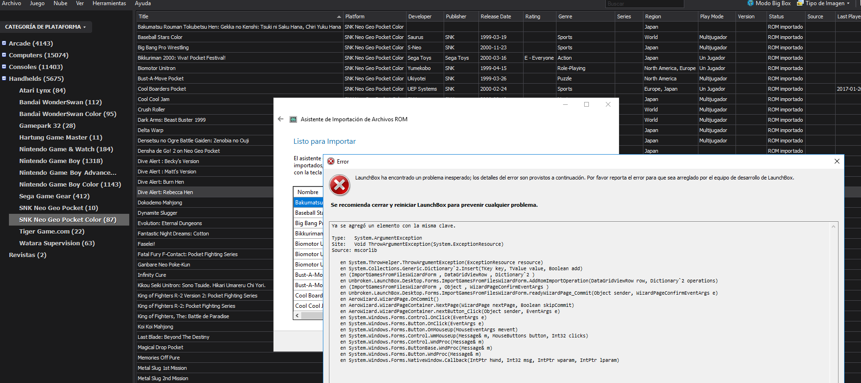
Task: Select Tiger Game.com platform
Action: click(x=52, y=231)
